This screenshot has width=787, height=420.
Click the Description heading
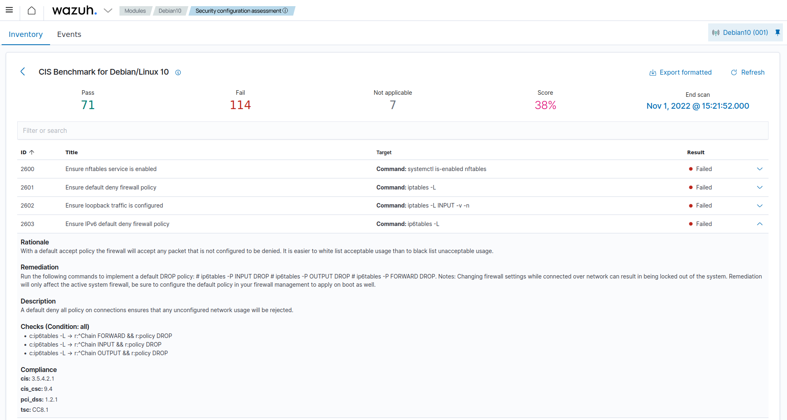[38, 301]
